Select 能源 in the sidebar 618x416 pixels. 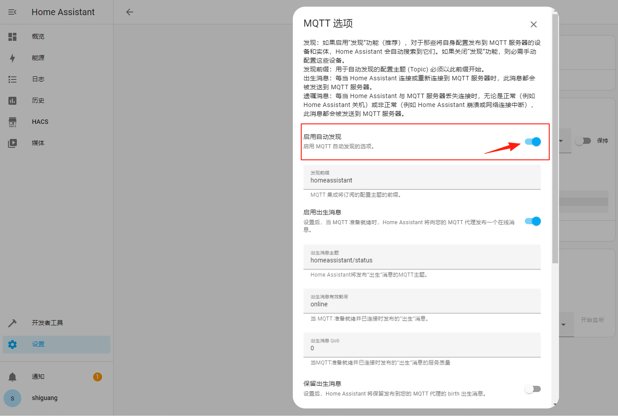tap(56, 58)
